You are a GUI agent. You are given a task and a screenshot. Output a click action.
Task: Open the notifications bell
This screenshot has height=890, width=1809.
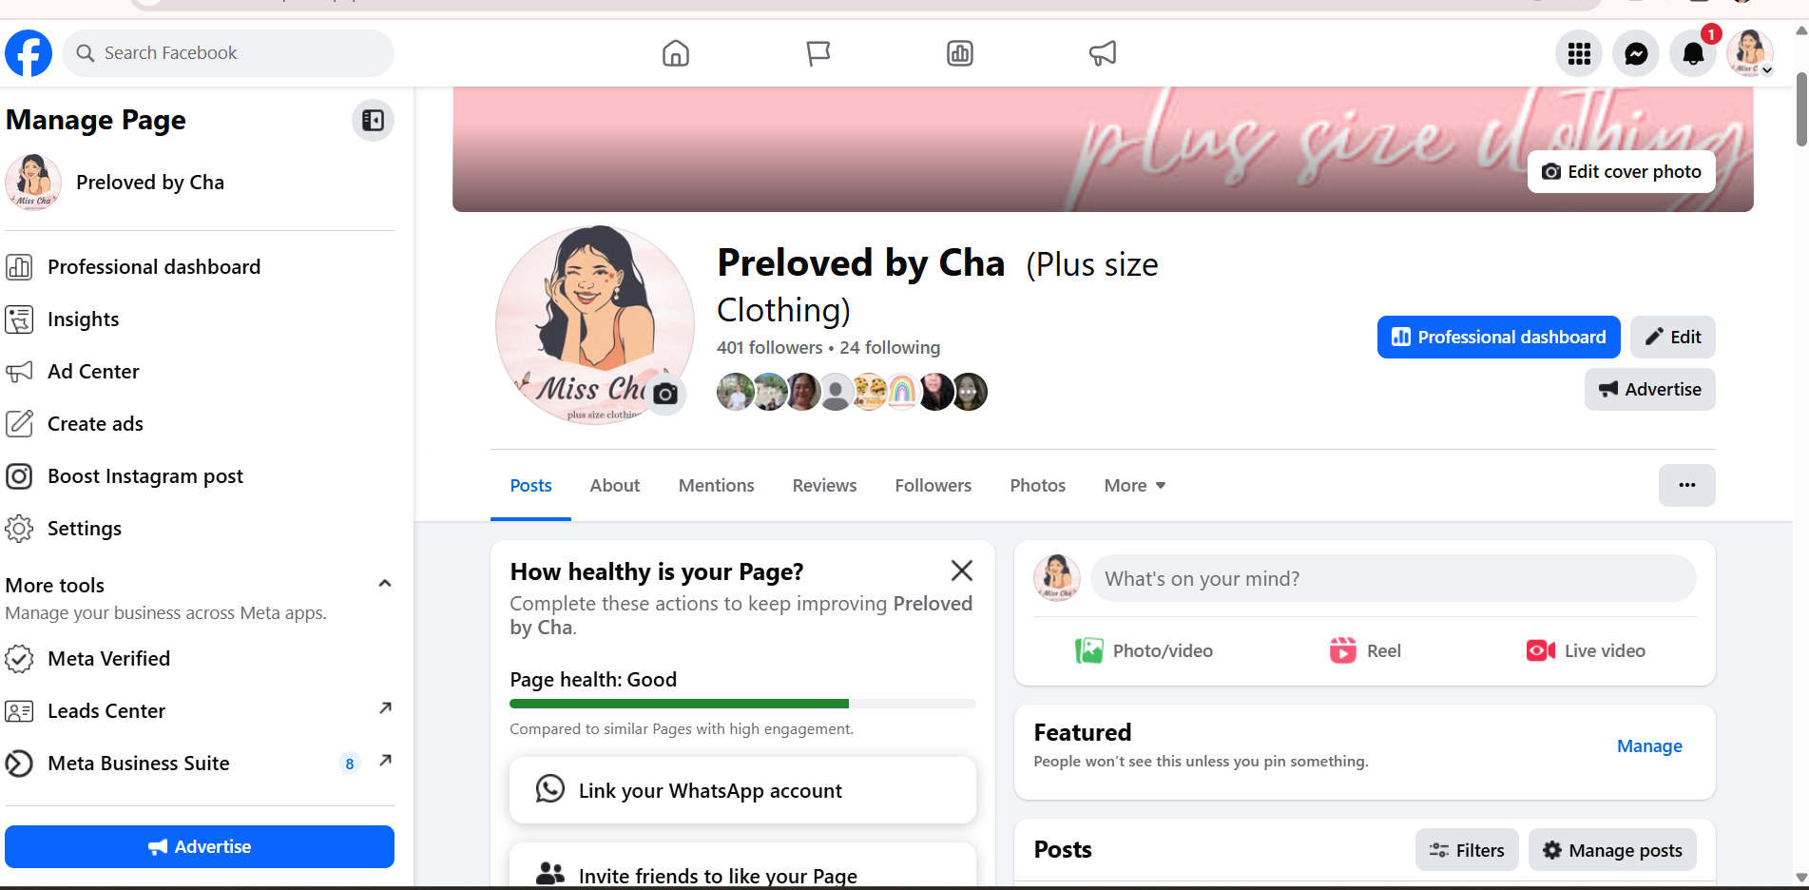(1693, 53)
